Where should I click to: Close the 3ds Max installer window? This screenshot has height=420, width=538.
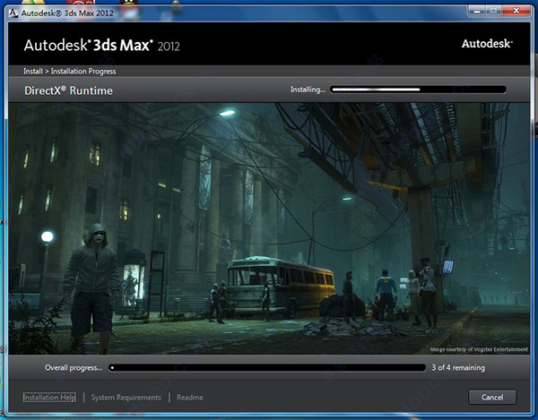tap(516, 11)
